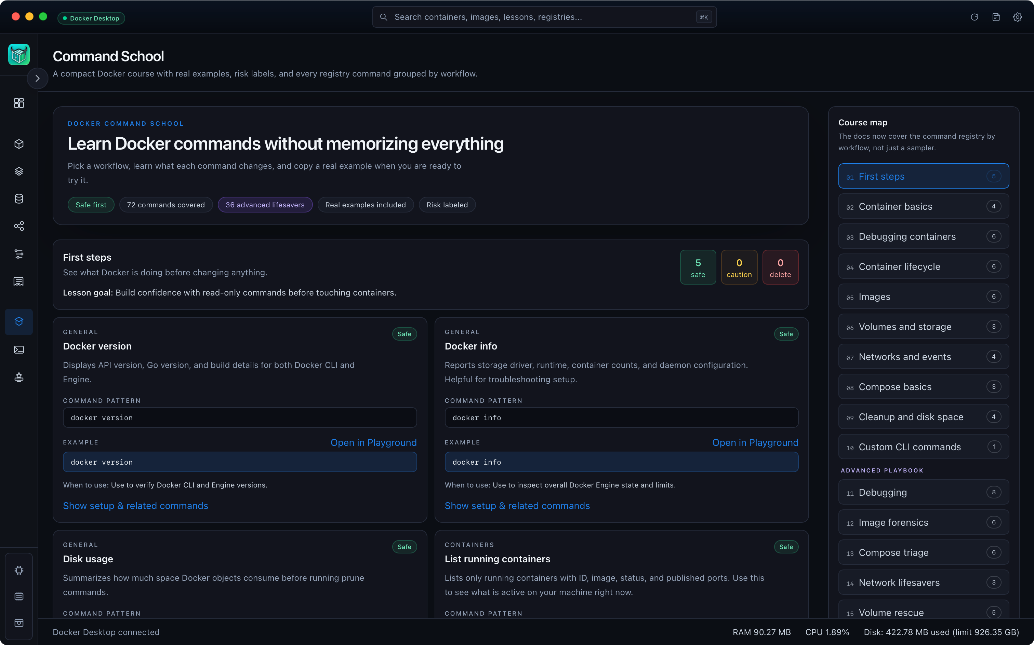Screen dimensions: 1034x645
Task: Click the docker info example code box
Action: click(x=622, y=462)
